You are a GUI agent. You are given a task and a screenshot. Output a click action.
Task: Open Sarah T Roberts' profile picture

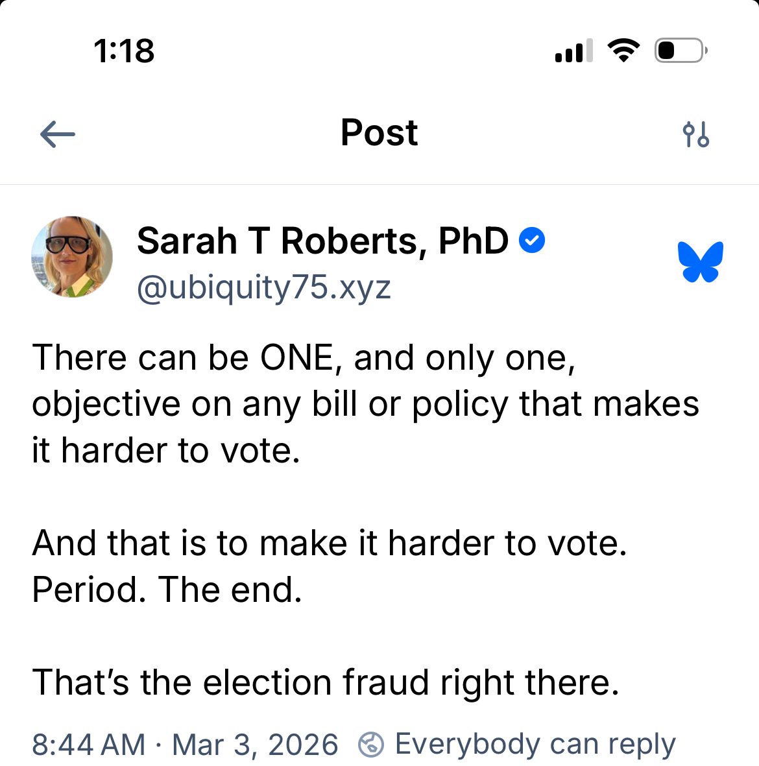click(x=72, y=257)
